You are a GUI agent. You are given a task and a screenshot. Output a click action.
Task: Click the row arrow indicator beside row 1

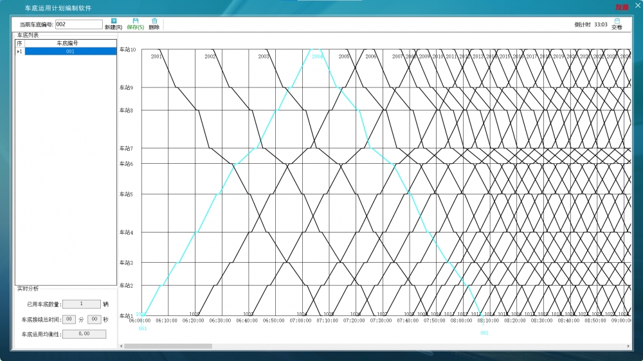coord(18,51)
